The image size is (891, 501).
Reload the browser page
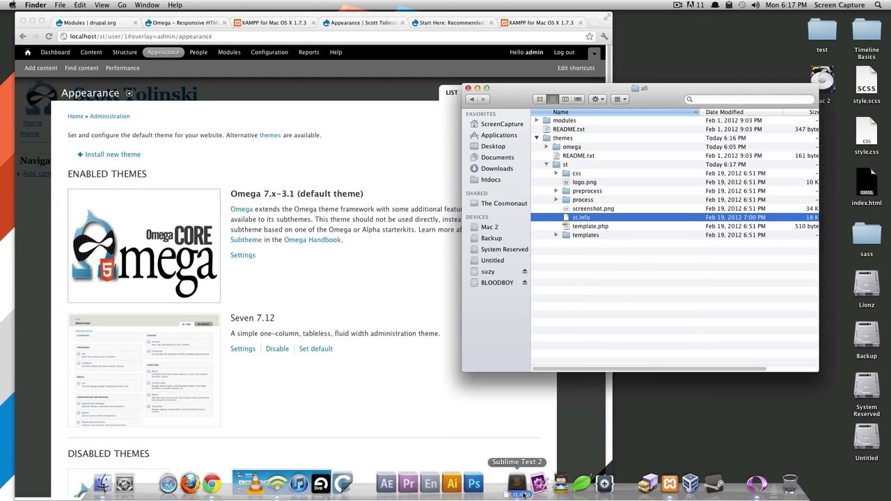pyautogui.click(x=49, y=36)
